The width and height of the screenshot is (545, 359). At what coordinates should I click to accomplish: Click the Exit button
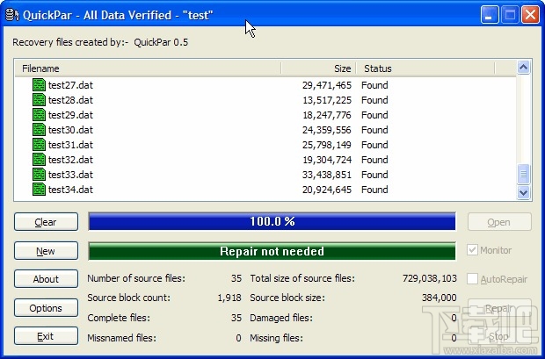coord(46,336)
